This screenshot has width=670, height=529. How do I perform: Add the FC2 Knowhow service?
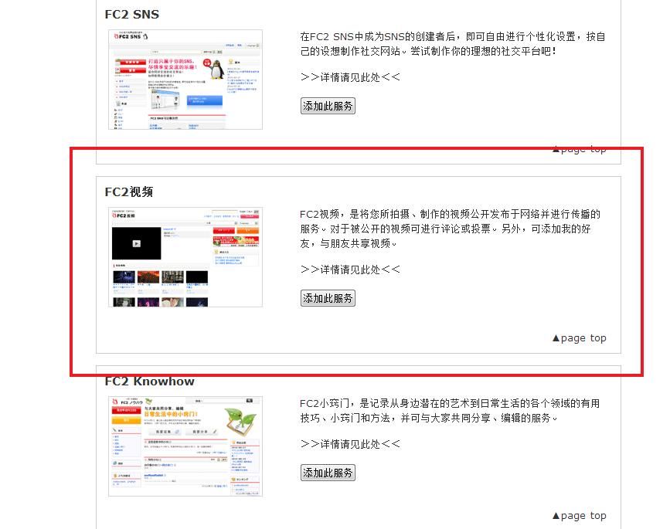[328, 473]
